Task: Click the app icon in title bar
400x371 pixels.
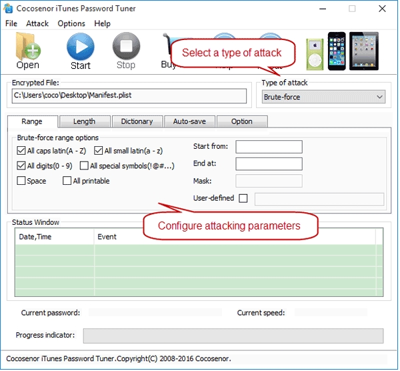Action: [8, 8]
